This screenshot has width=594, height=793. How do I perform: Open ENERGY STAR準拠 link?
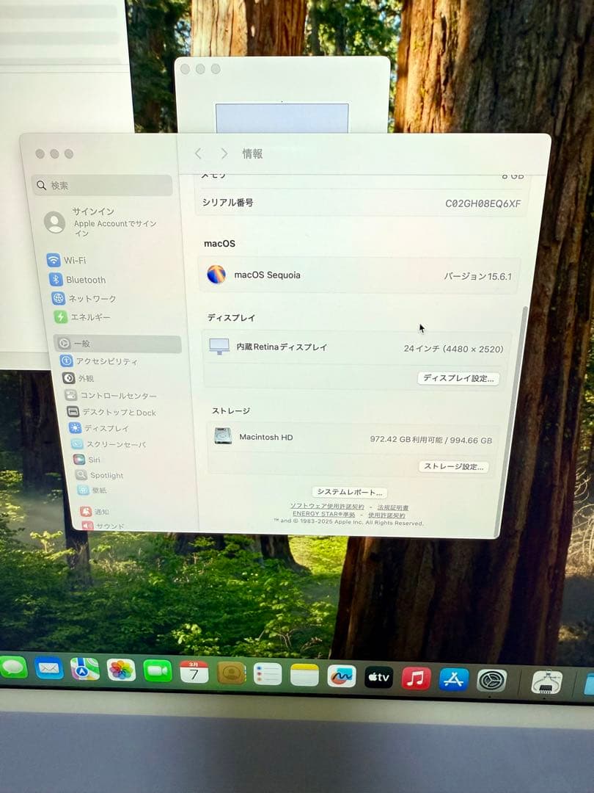[x=324, y=514]
